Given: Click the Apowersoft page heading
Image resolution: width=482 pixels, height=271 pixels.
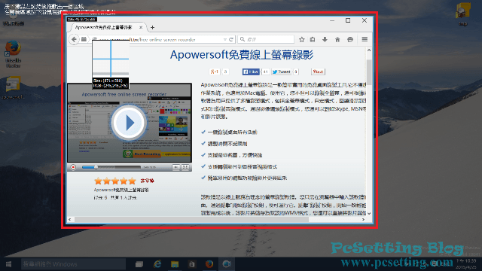Looking at the screenshot, I should pyautogui.click(x=242, y=55).
